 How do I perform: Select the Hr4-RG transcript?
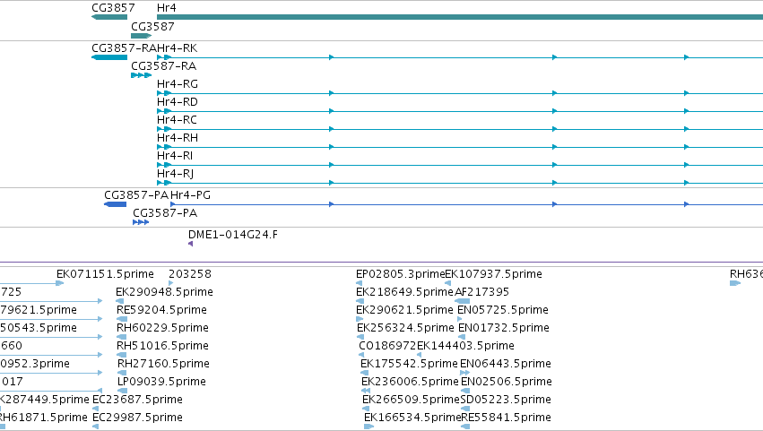pyautogui.click(x=460, y=93)
